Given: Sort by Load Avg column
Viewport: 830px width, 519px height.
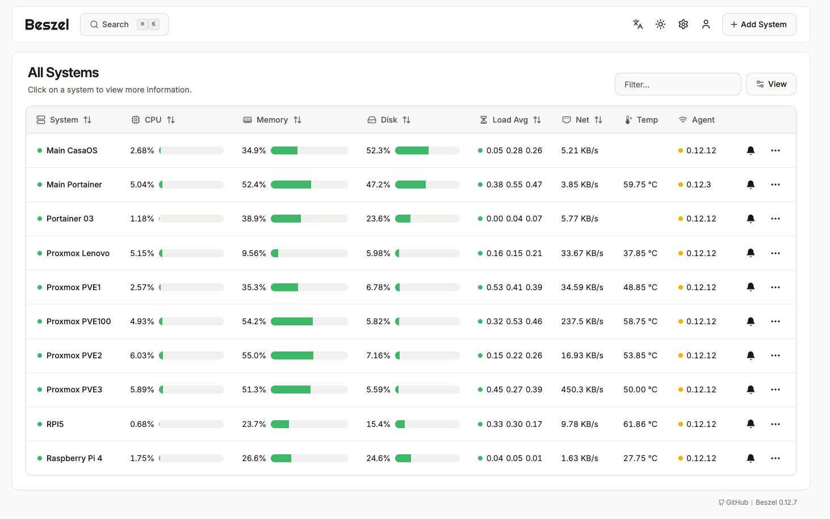Looking at the screenshot, I should [510, 120].
